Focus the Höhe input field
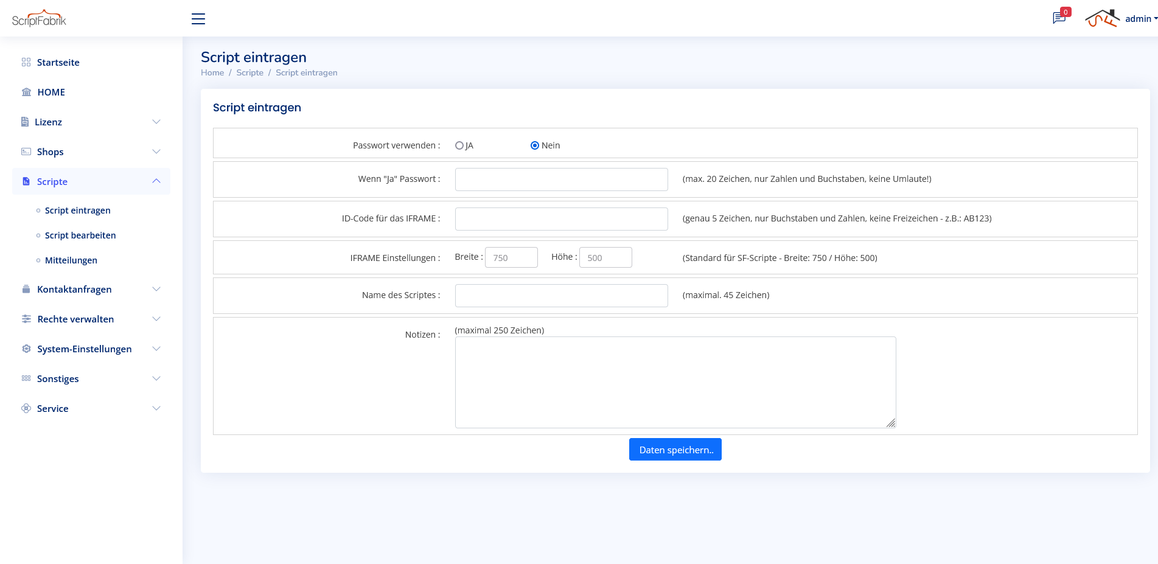The image size is (1158, 564). 605,257
